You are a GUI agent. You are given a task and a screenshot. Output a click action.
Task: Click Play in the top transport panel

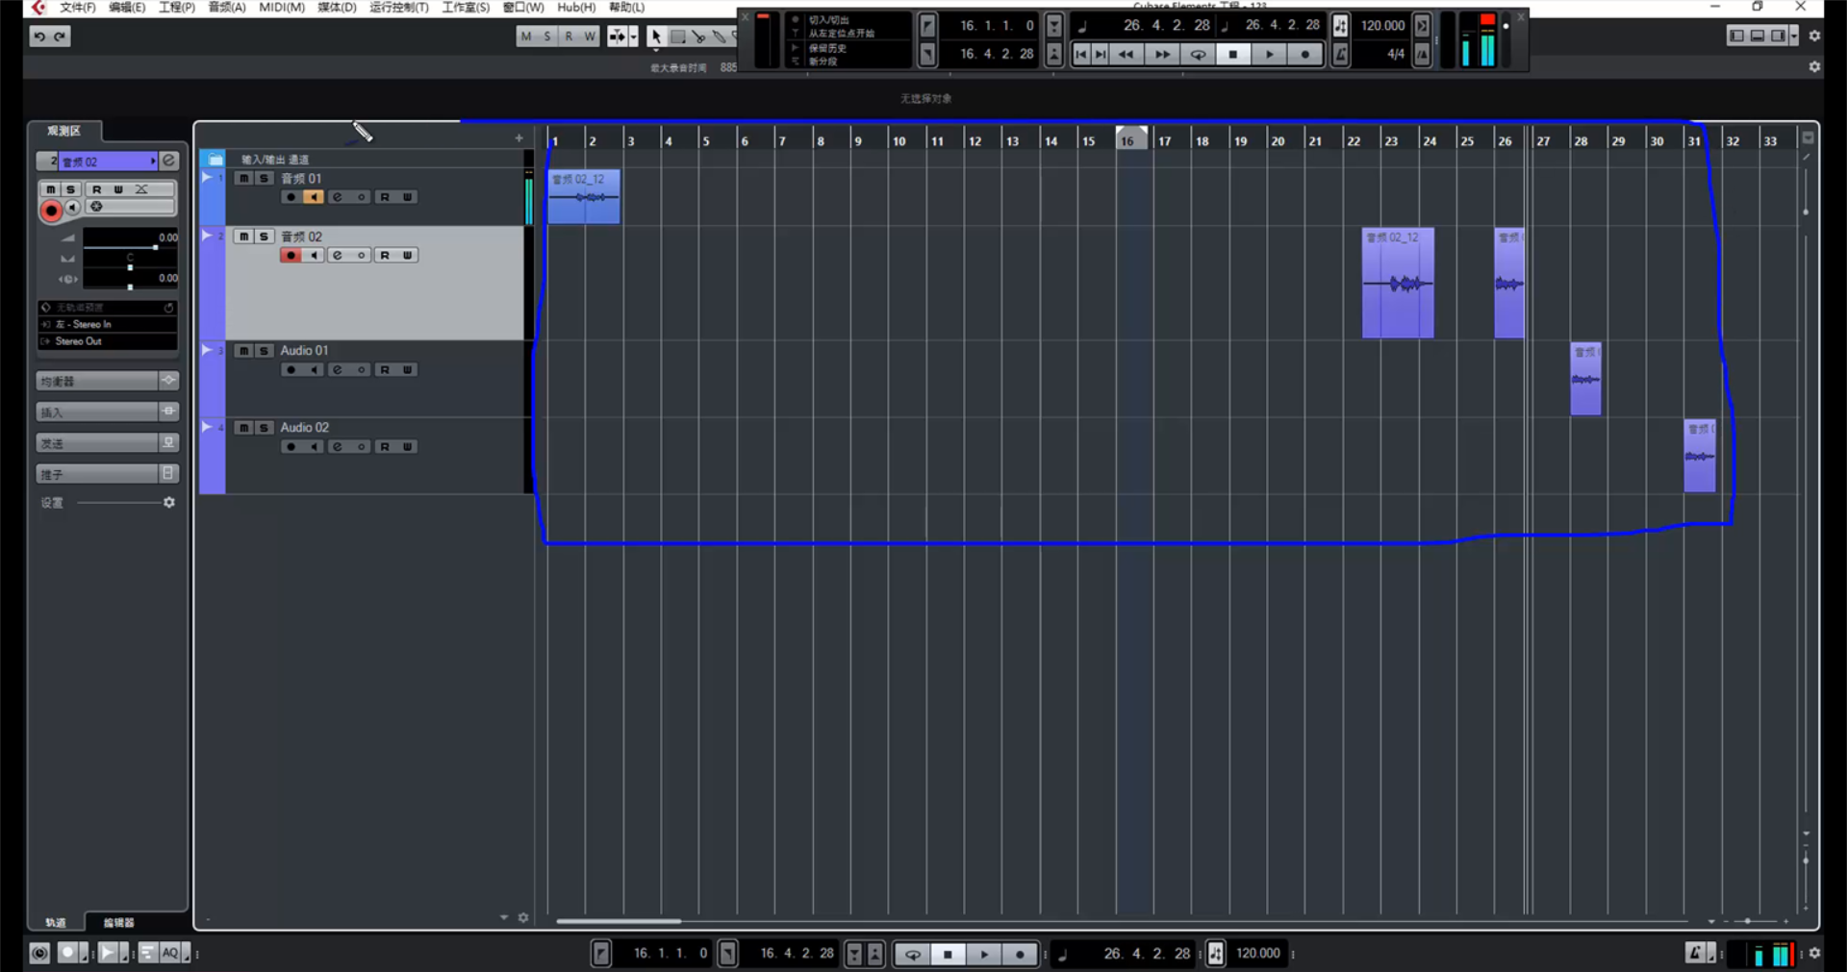click(1270, 54)
